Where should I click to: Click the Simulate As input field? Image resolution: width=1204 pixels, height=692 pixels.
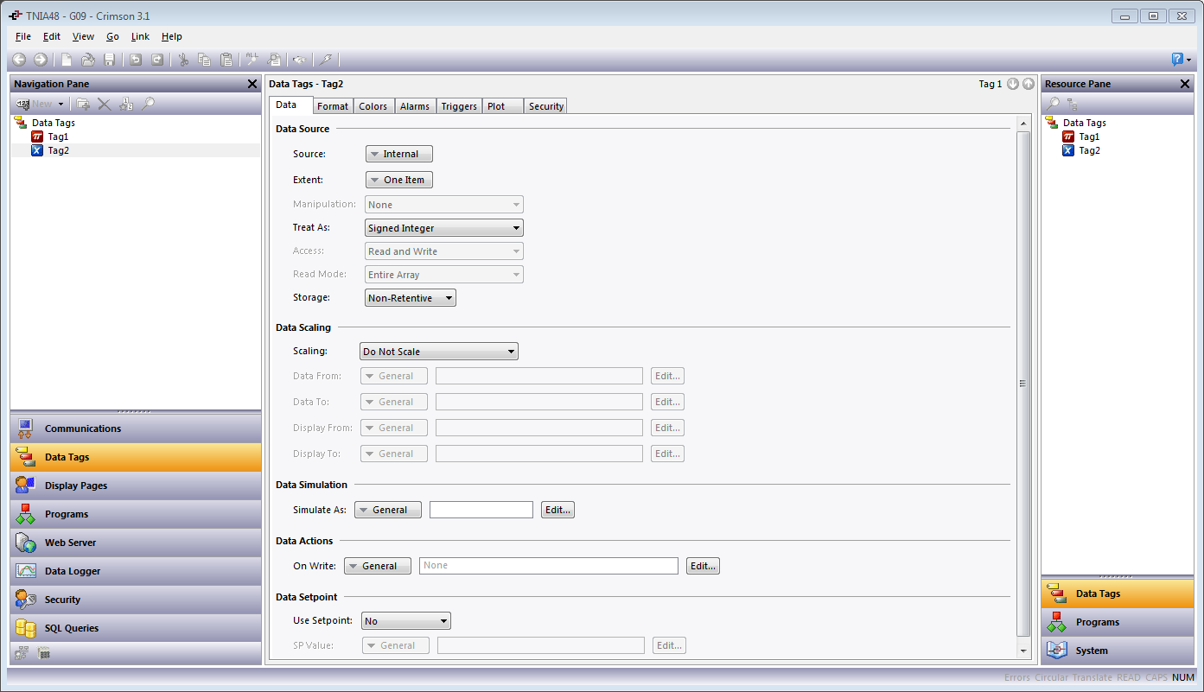click(x=481, y=510)
